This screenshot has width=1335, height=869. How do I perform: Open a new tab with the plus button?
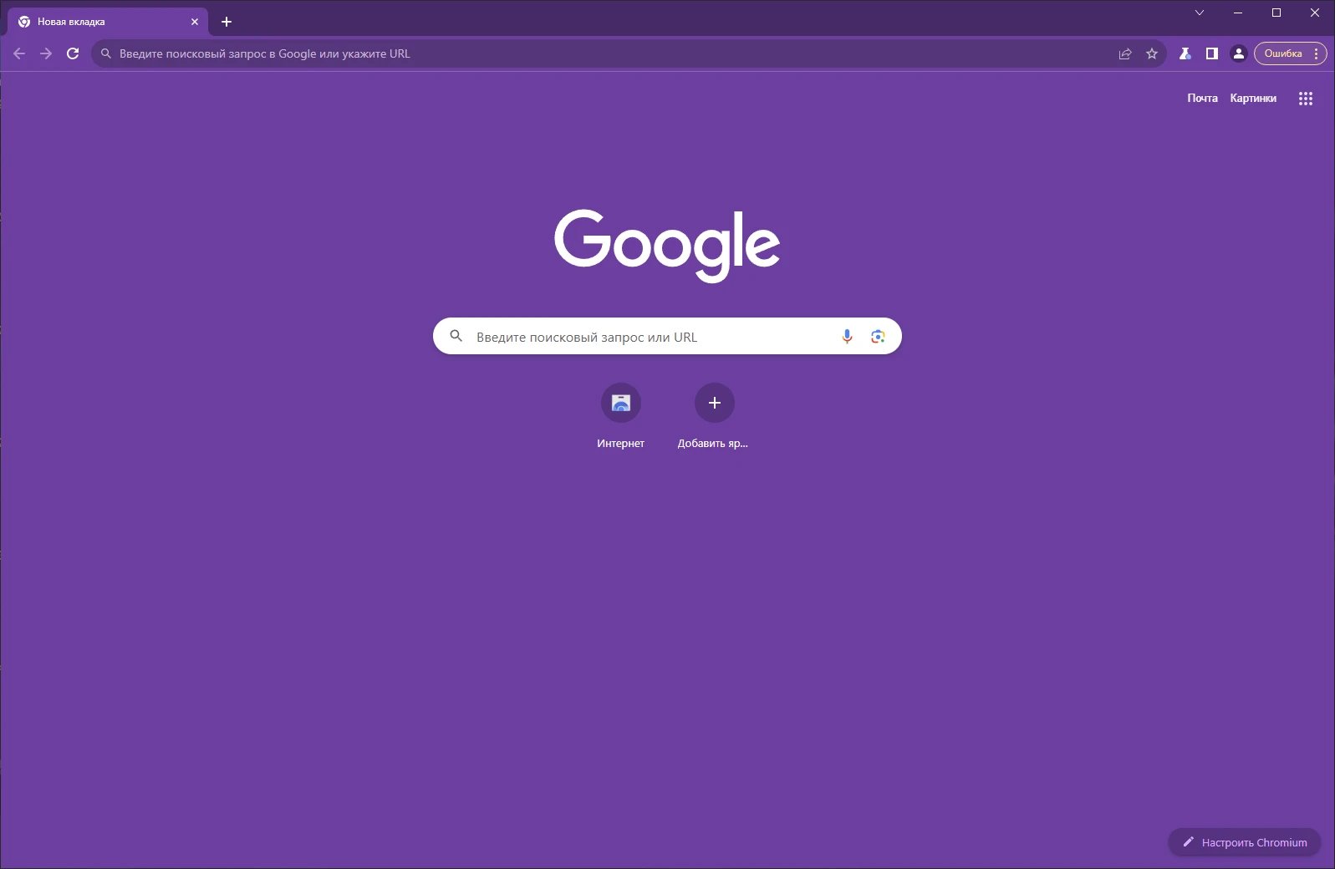(227, 22)
